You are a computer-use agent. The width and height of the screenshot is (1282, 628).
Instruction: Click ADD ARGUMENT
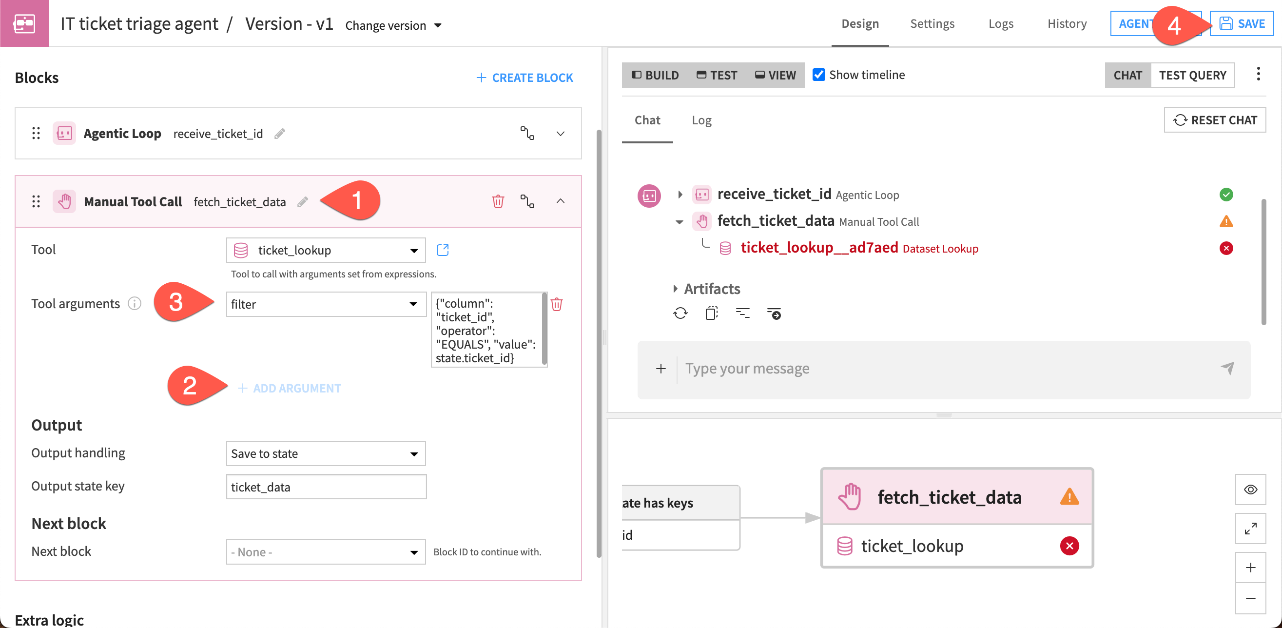pos(289,388)
